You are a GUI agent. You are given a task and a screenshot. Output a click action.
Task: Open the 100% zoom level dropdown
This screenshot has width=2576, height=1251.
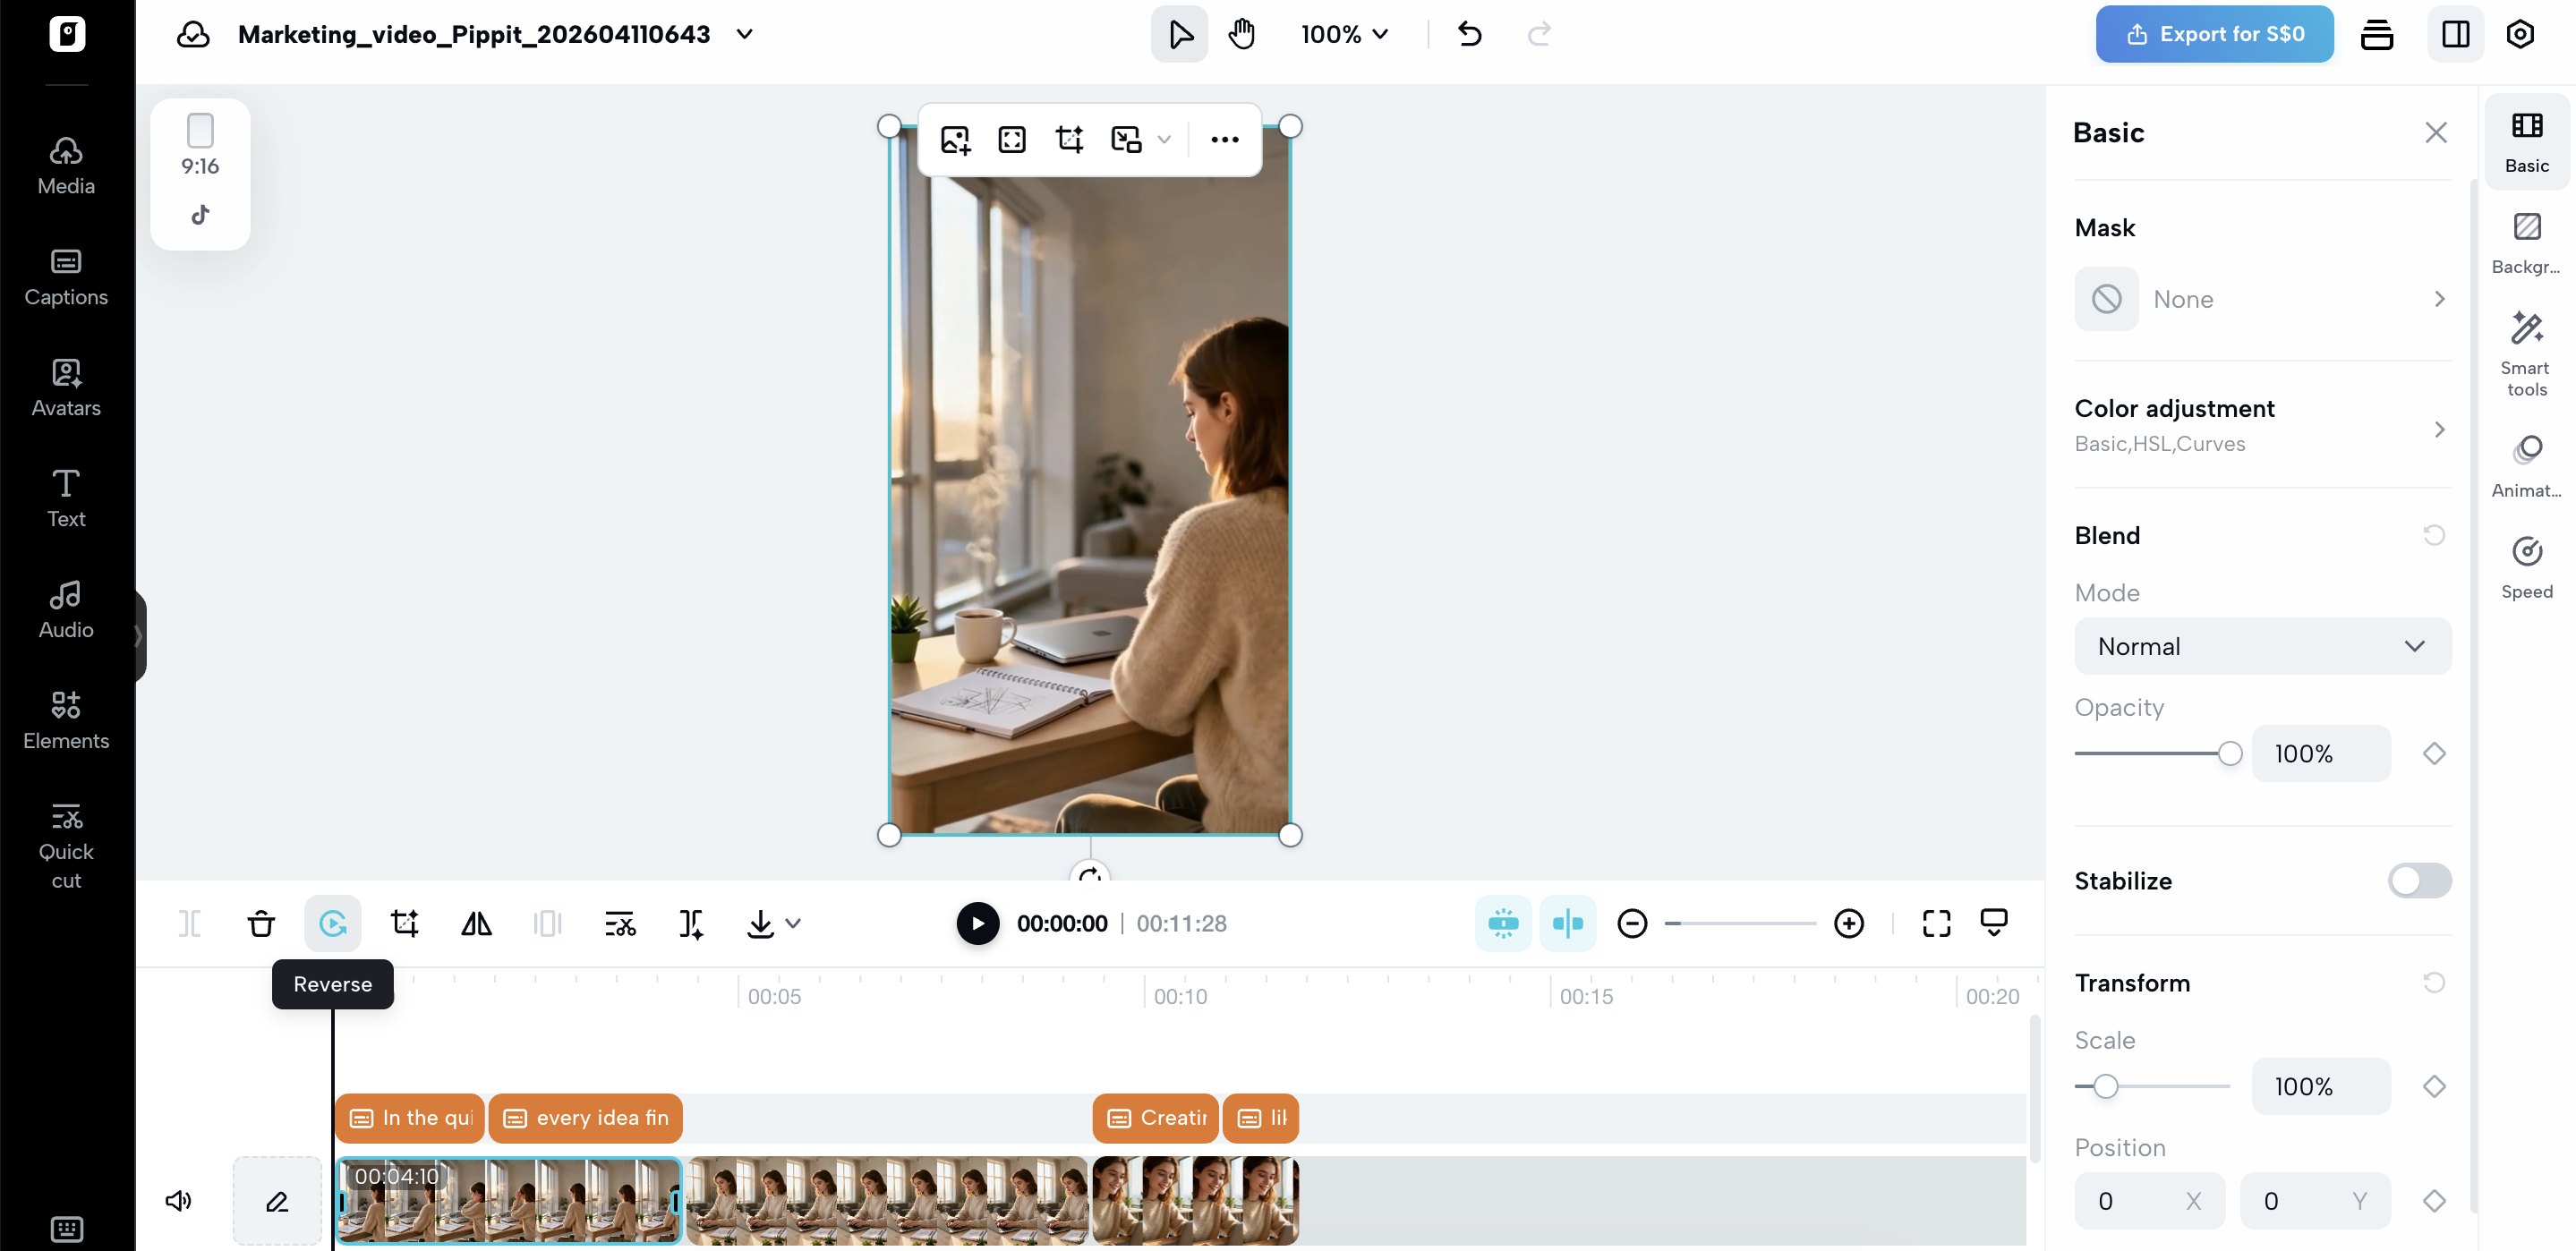pyautogui.click(x=1344, y=33)
